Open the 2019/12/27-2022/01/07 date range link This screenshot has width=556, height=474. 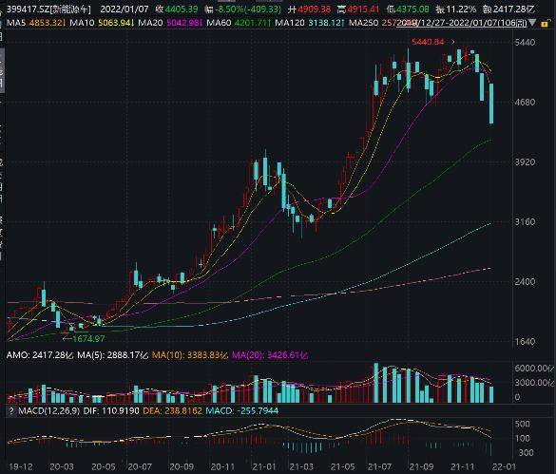(x=463, y=24)
